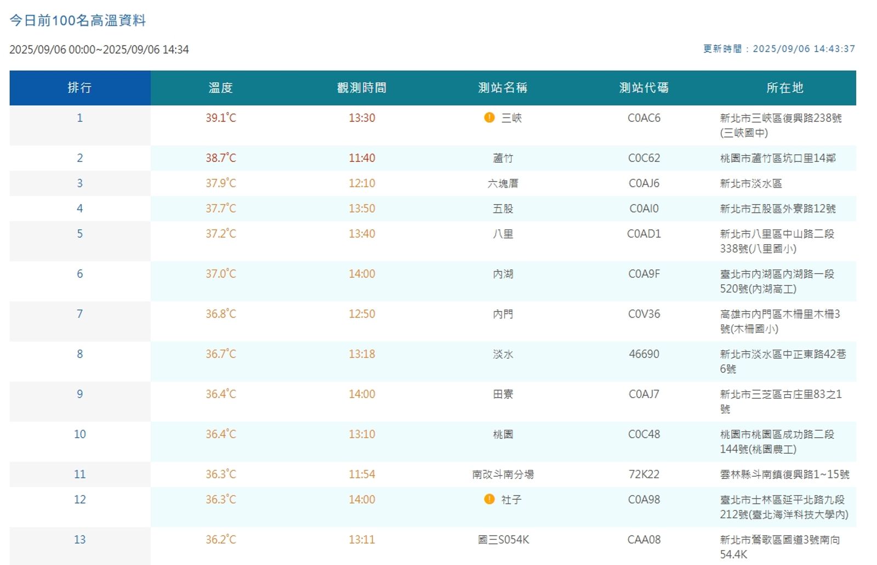This screenshot has height=565, width=877.
Task: Click the 39.1°C temperature value
Action: [x=221, y=118]
